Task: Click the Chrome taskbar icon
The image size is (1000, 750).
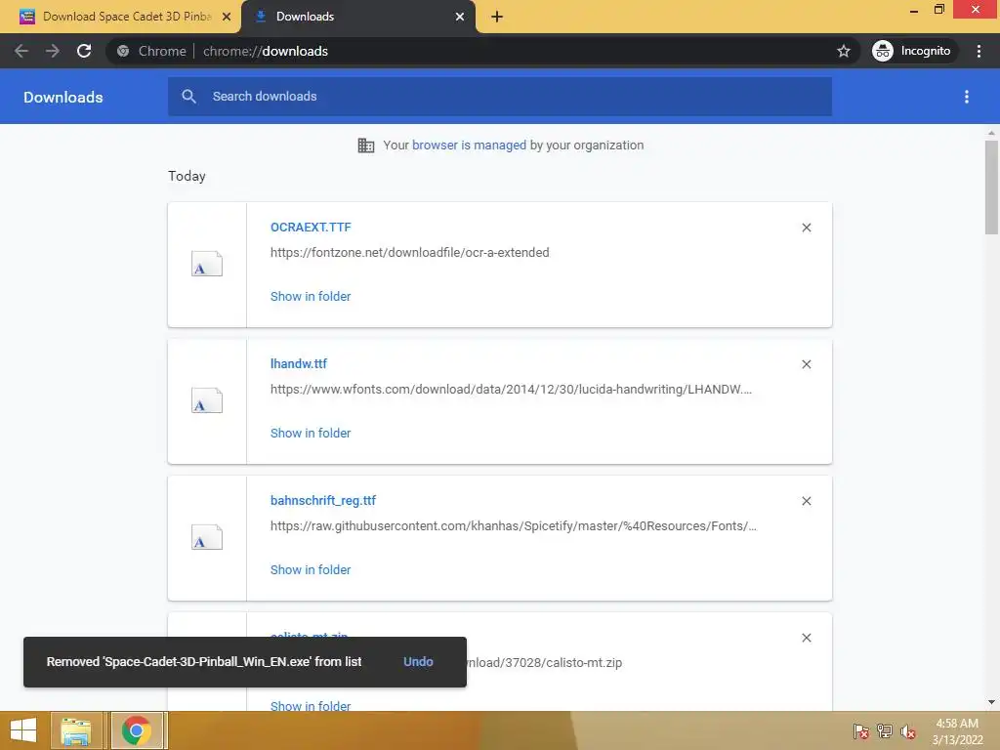Action: tap(137, 730)
